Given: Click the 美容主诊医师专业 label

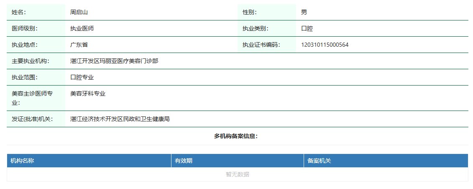Looking at the screenshot, I should 32,98.
